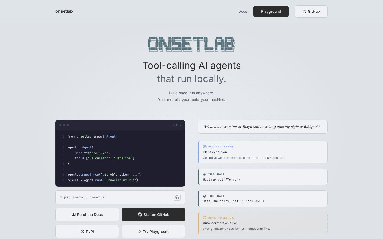Click code line result = agent.run

103,180
